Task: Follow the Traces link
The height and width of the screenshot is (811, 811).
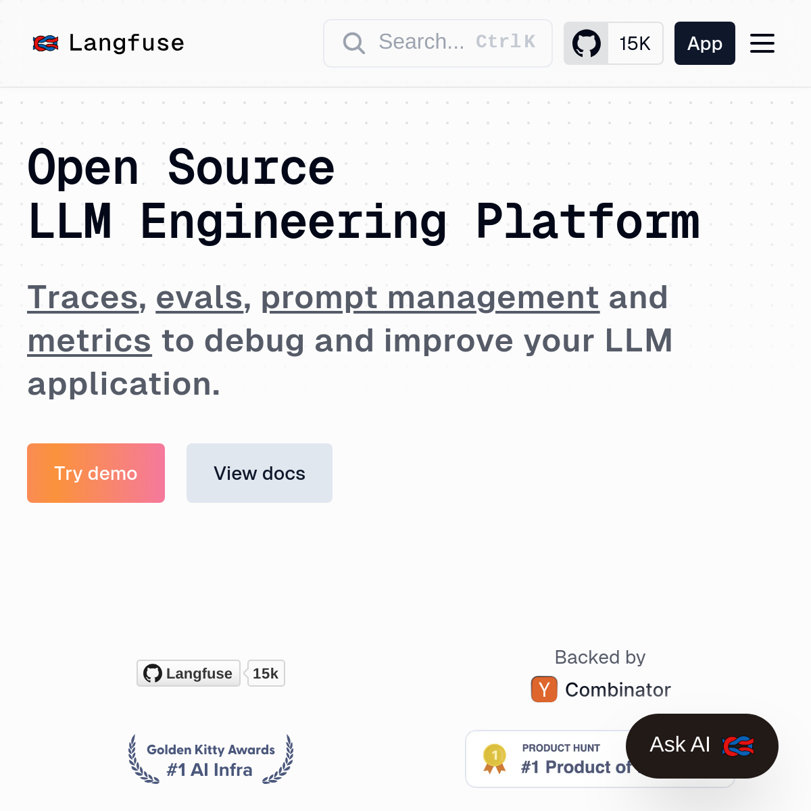Action: coord(82,297)
